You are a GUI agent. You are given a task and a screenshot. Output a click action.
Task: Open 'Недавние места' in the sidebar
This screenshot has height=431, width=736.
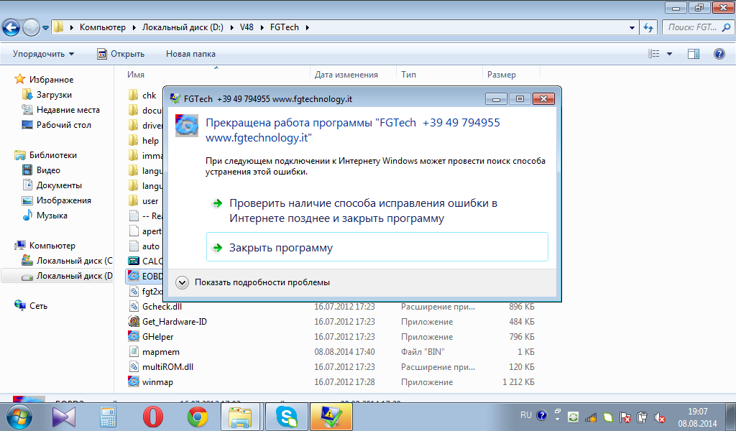click(x=68, y=110)
